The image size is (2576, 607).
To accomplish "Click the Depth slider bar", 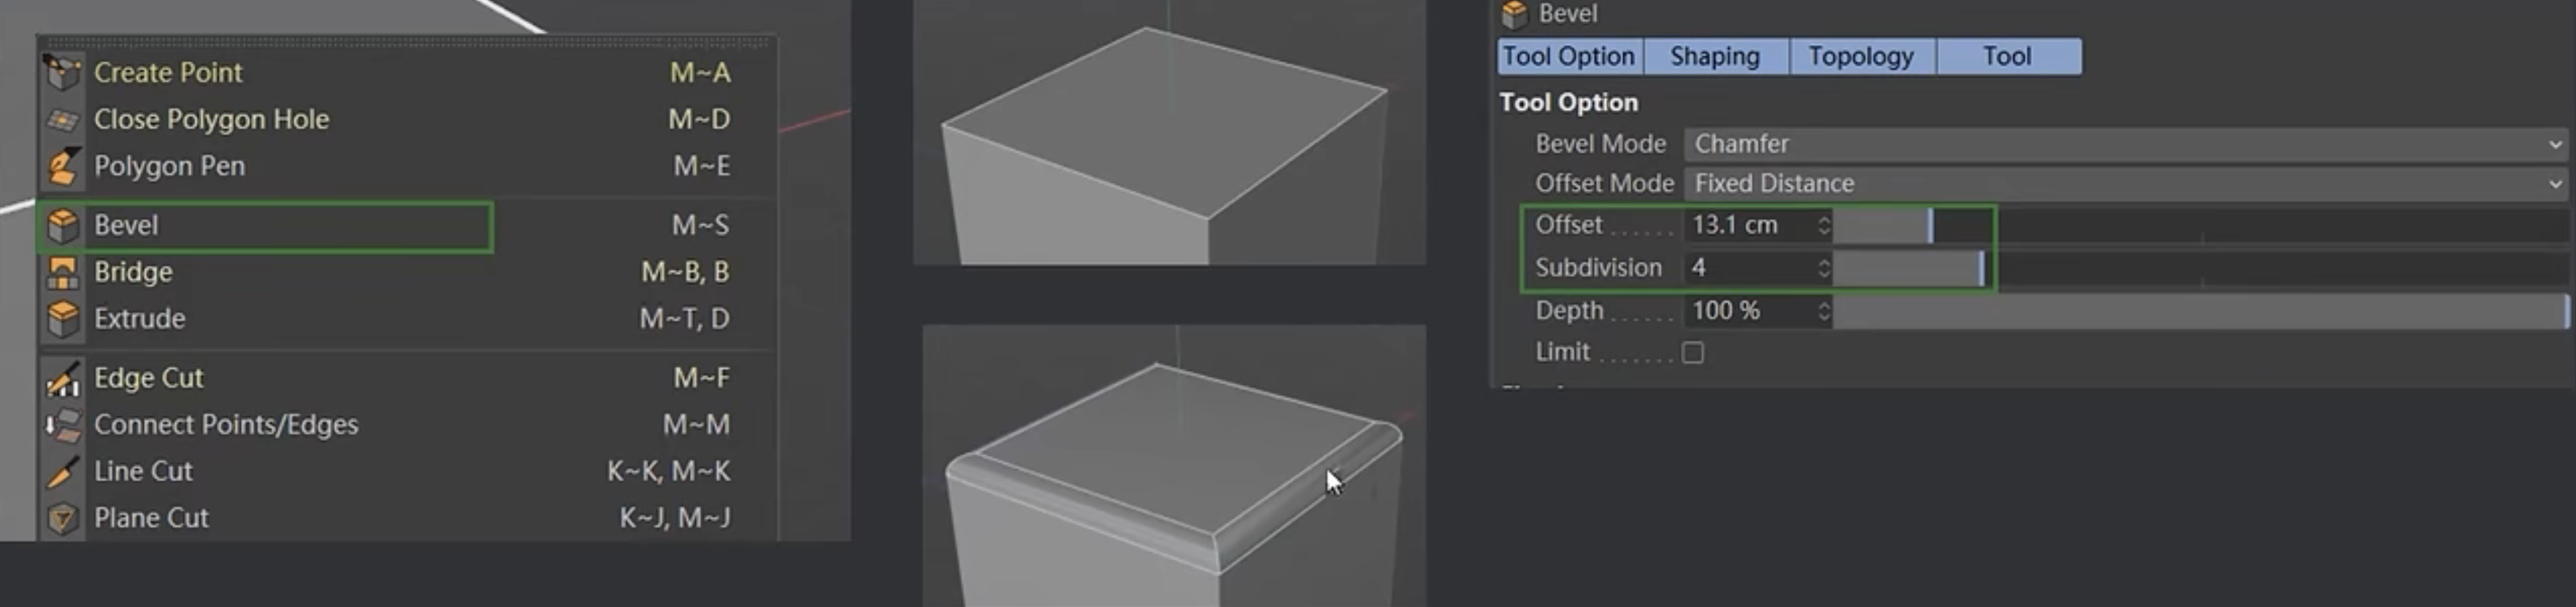I will pyautogui.click(x=2201, y=311).
